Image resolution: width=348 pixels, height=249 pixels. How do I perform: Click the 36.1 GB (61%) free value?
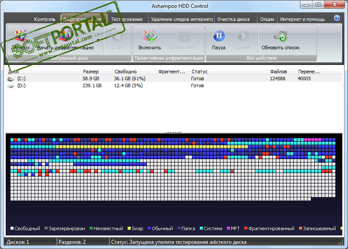(129, 78)
